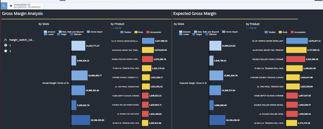Screen dimensions: 323x129
Task: Select the expected store bar valued 18,236,438.28
Action: point(218,120)
